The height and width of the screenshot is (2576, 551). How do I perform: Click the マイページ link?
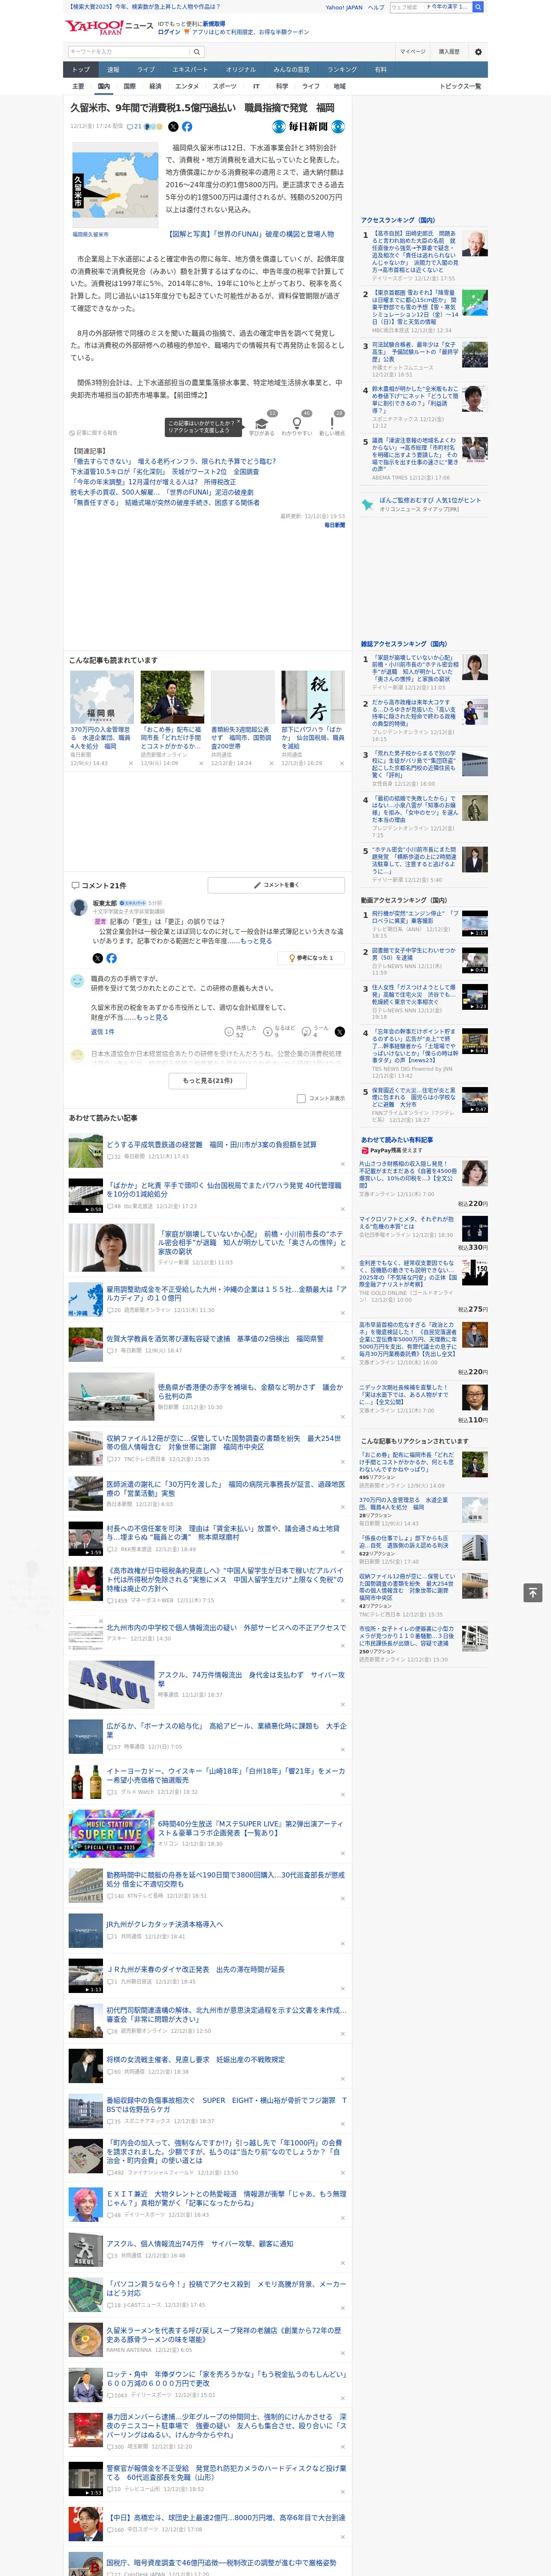[412, 52]
